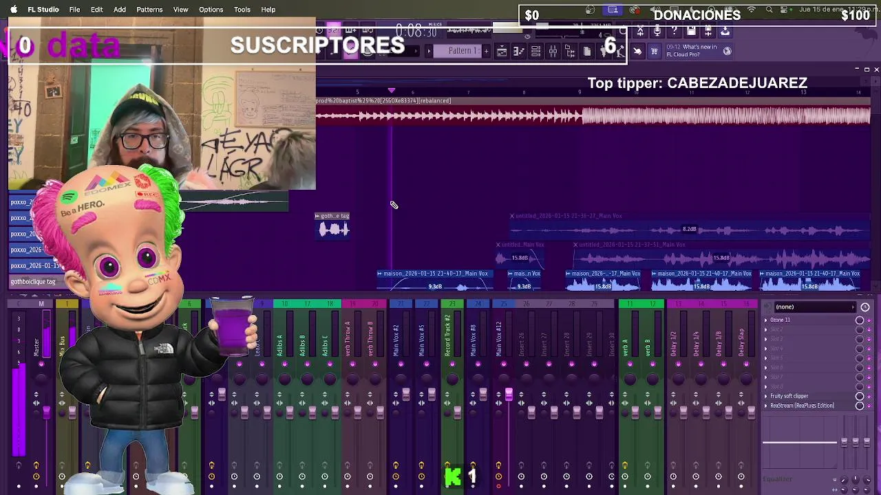Open macOS Spotlight search icon
The image size is (881, 495).
(x=769, y=10)
